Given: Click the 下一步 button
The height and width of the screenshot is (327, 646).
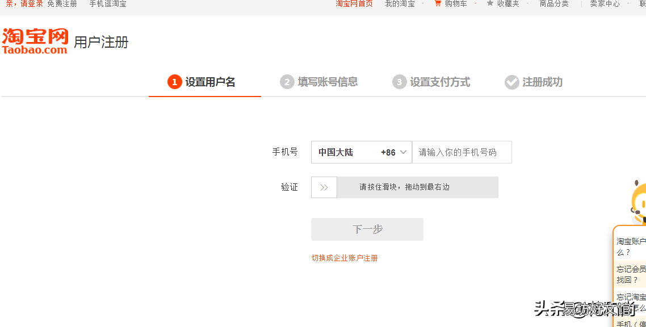Looking at the screenshot, I should pos(367,229).
